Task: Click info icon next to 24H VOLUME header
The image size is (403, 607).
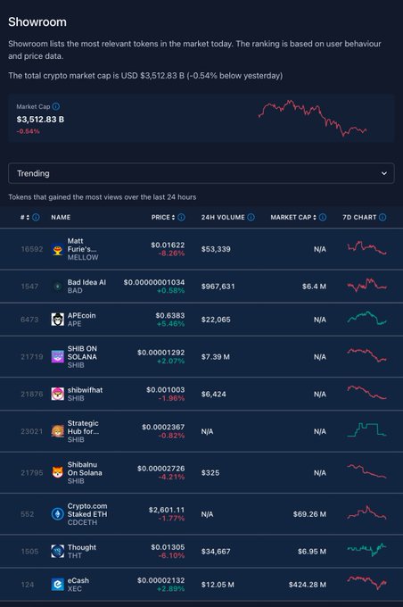Action: coord(251,217)
